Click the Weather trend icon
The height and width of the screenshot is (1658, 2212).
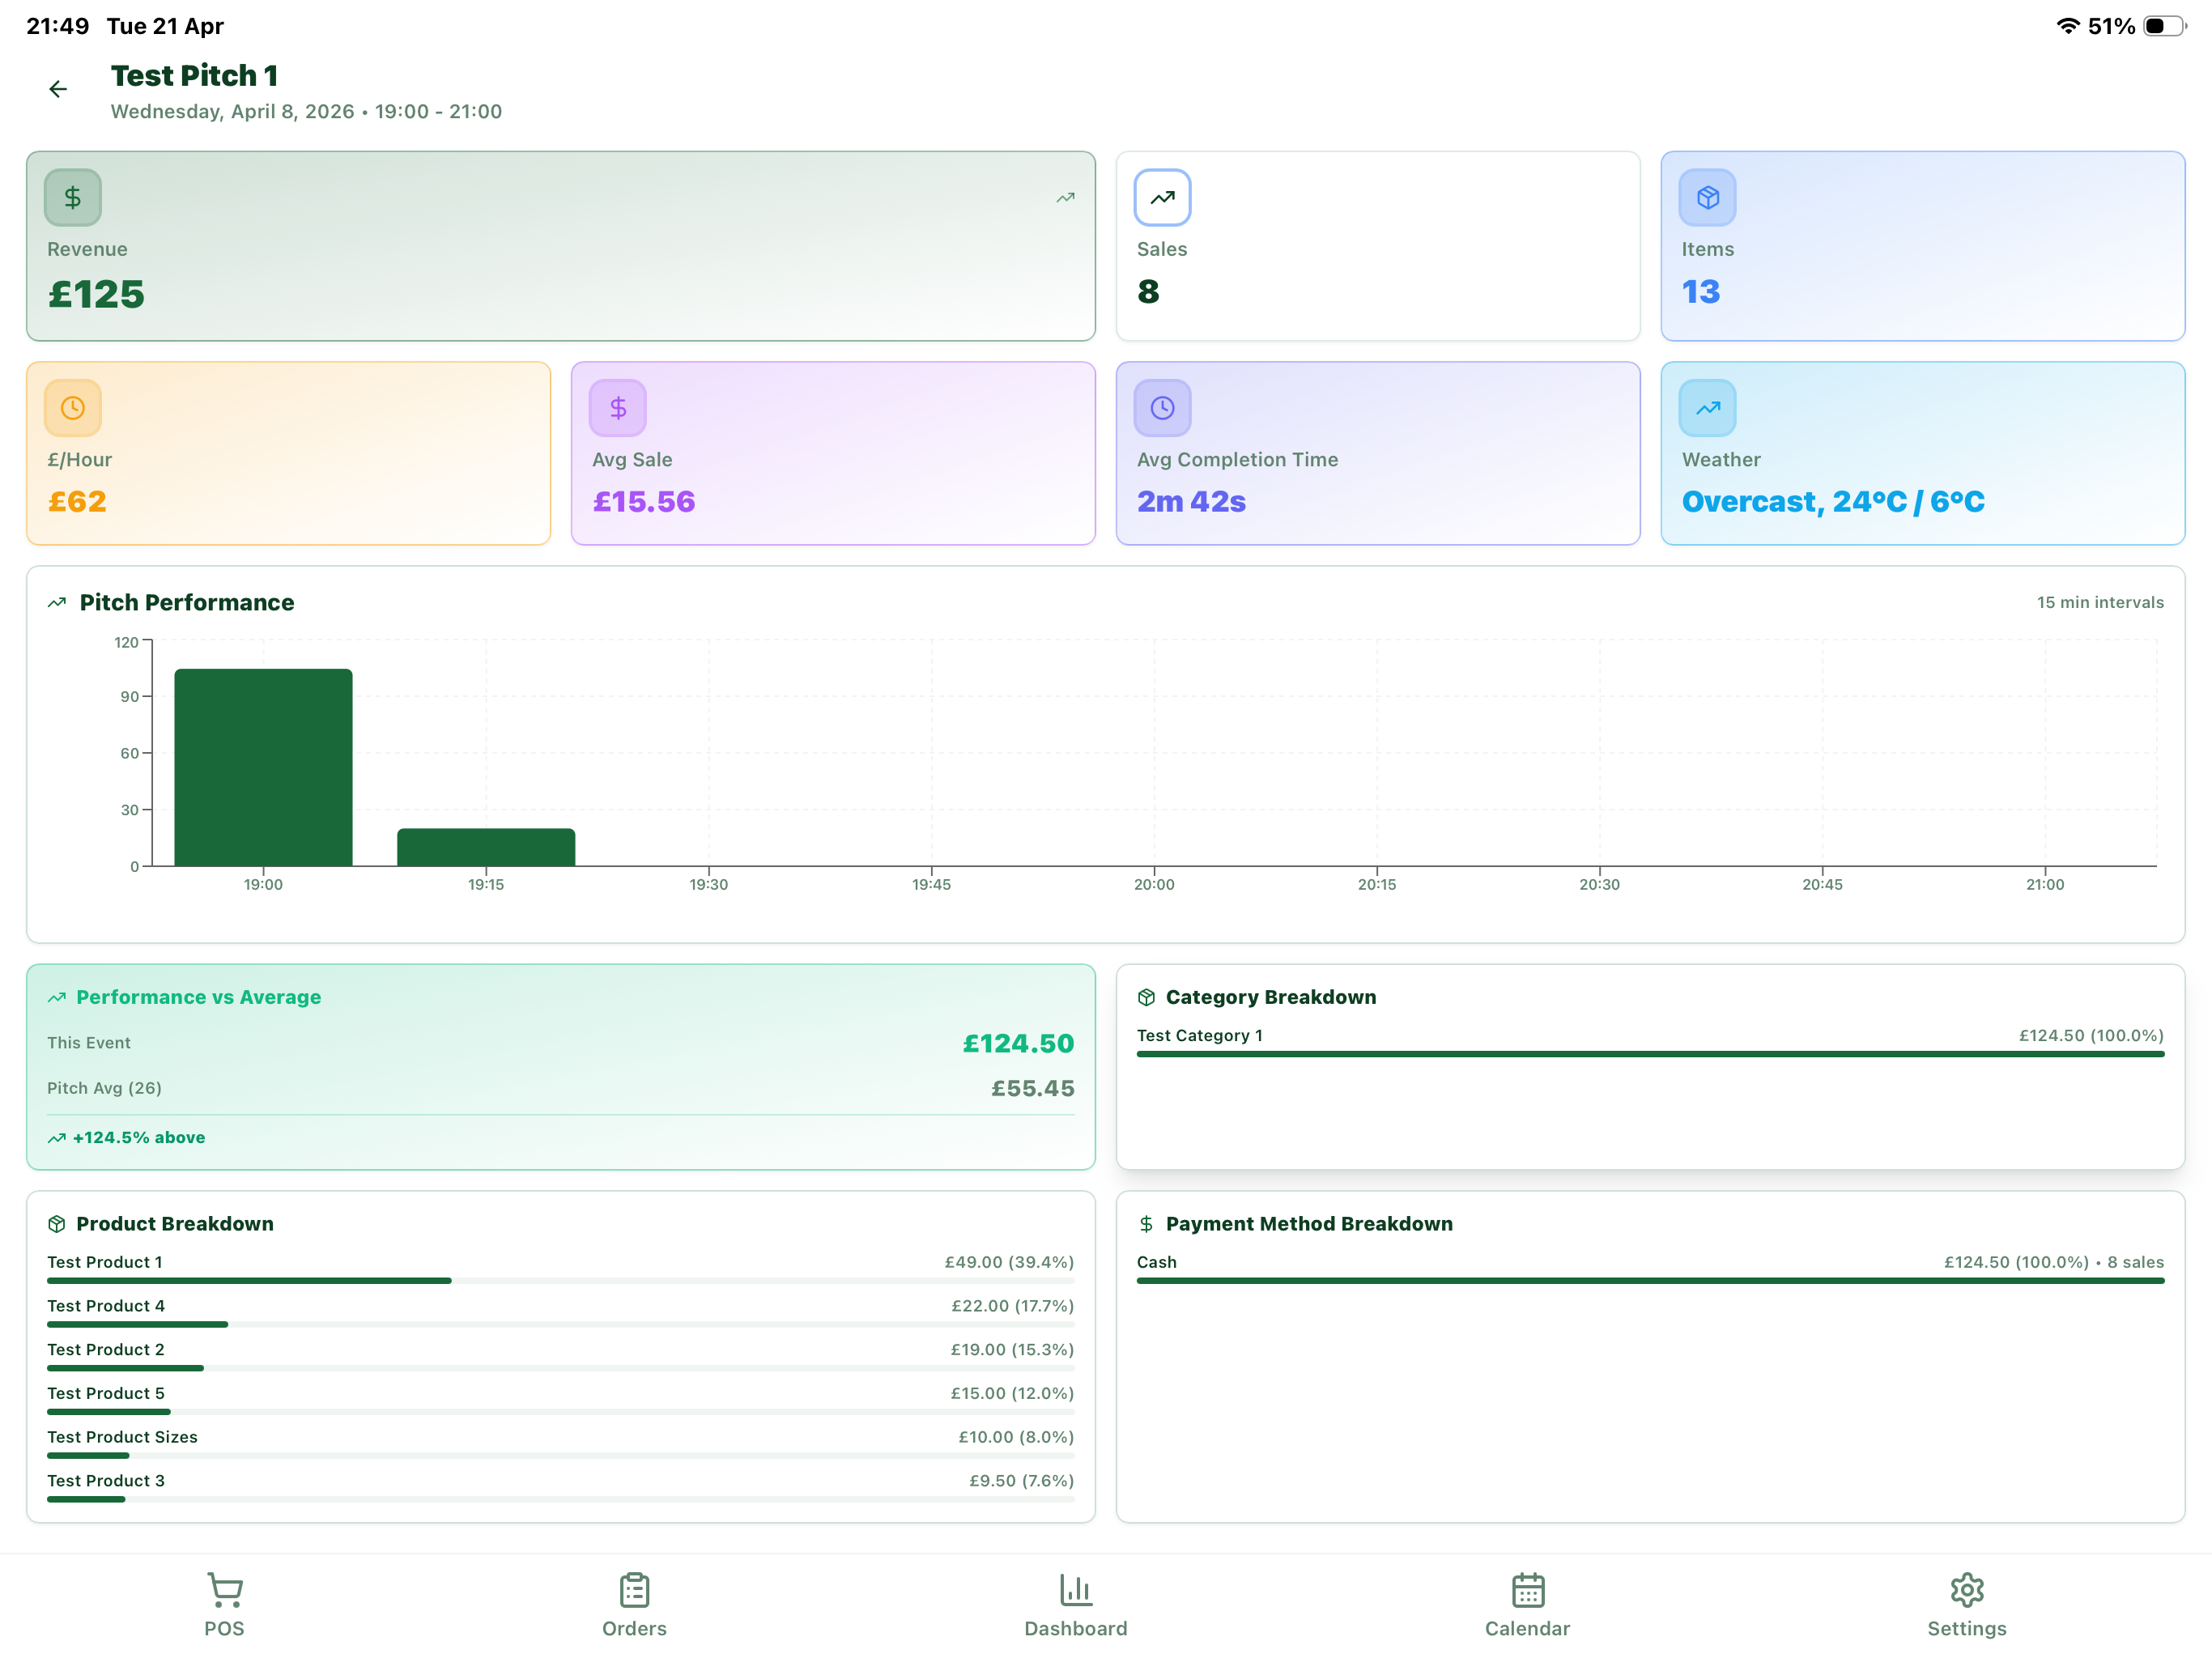pyautogui.click(x=1707, y=407)
